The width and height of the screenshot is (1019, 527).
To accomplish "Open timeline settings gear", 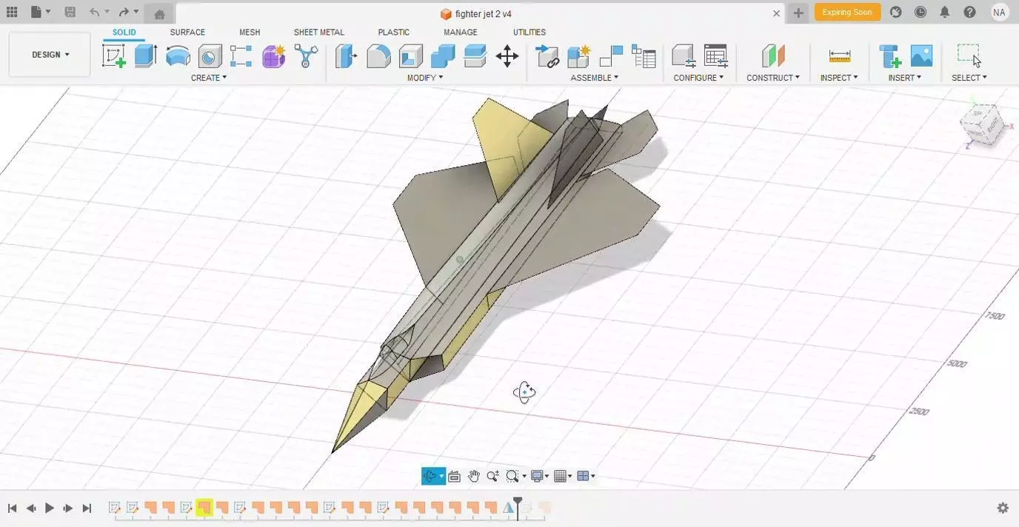I will 1003,508.
